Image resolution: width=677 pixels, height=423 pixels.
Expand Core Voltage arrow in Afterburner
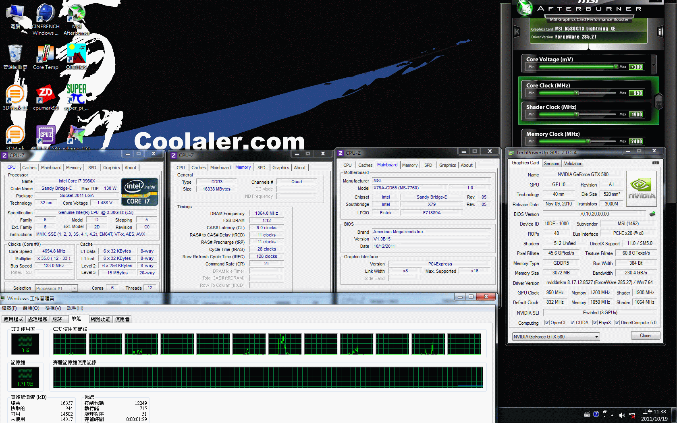(x=654, y=65)
